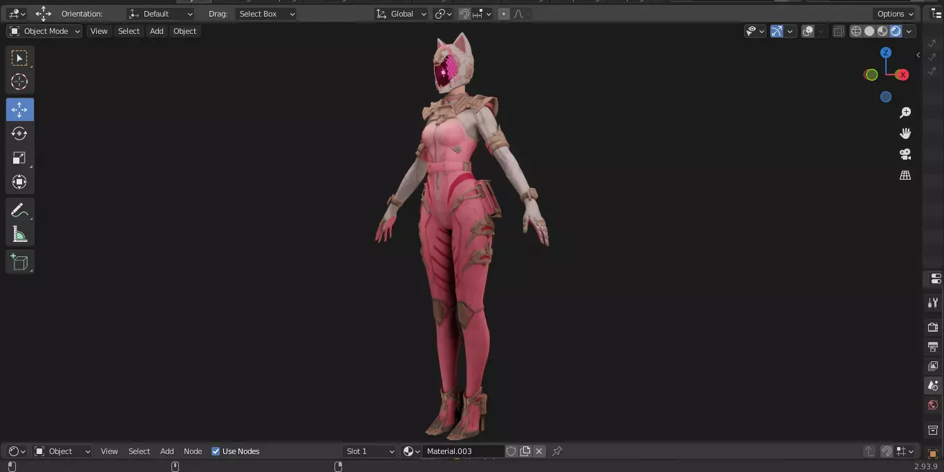The image size is (944, 472).
Task: Open viewport View menu
Action: coord(99,31)
